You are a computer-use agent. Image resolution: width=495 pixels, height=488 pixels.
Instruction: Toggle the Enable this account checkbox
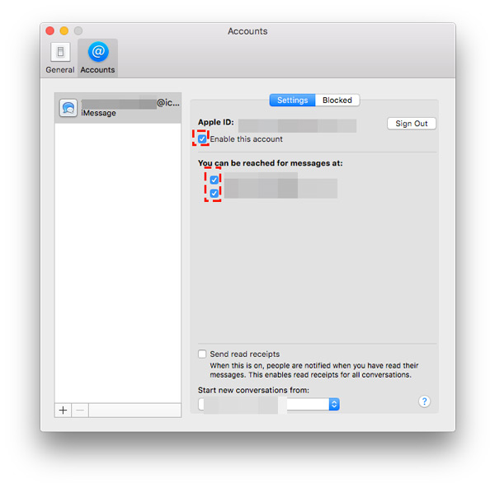(202, 138)
